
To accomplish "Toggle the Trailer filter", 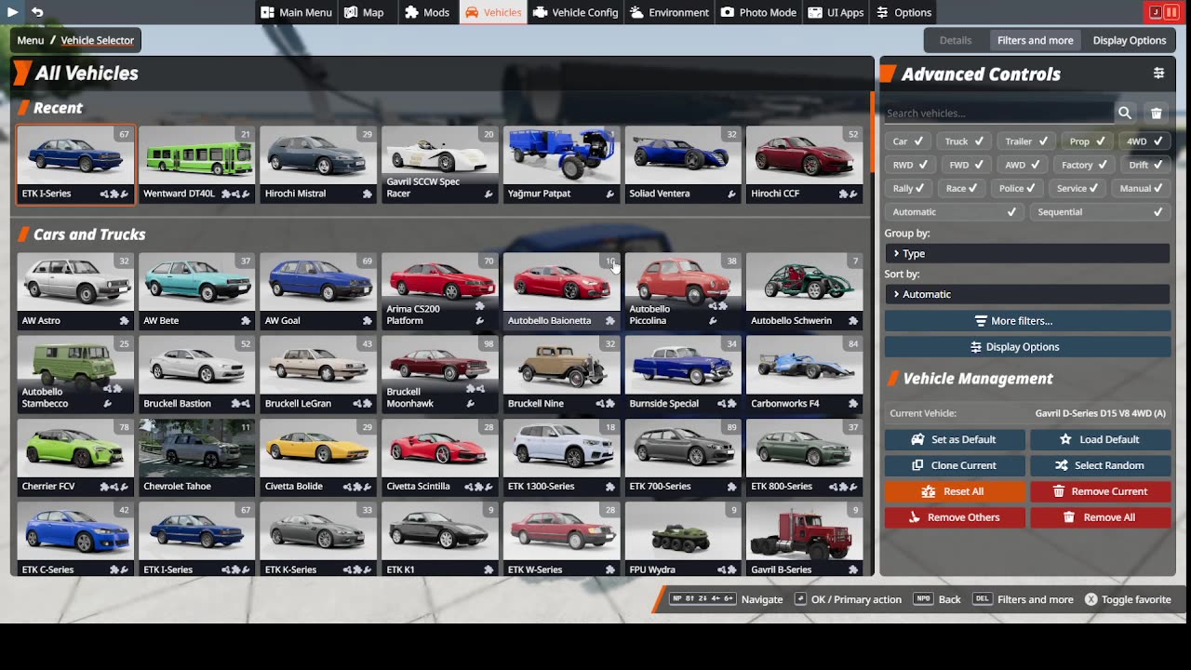I will (x=1026, y=141).
